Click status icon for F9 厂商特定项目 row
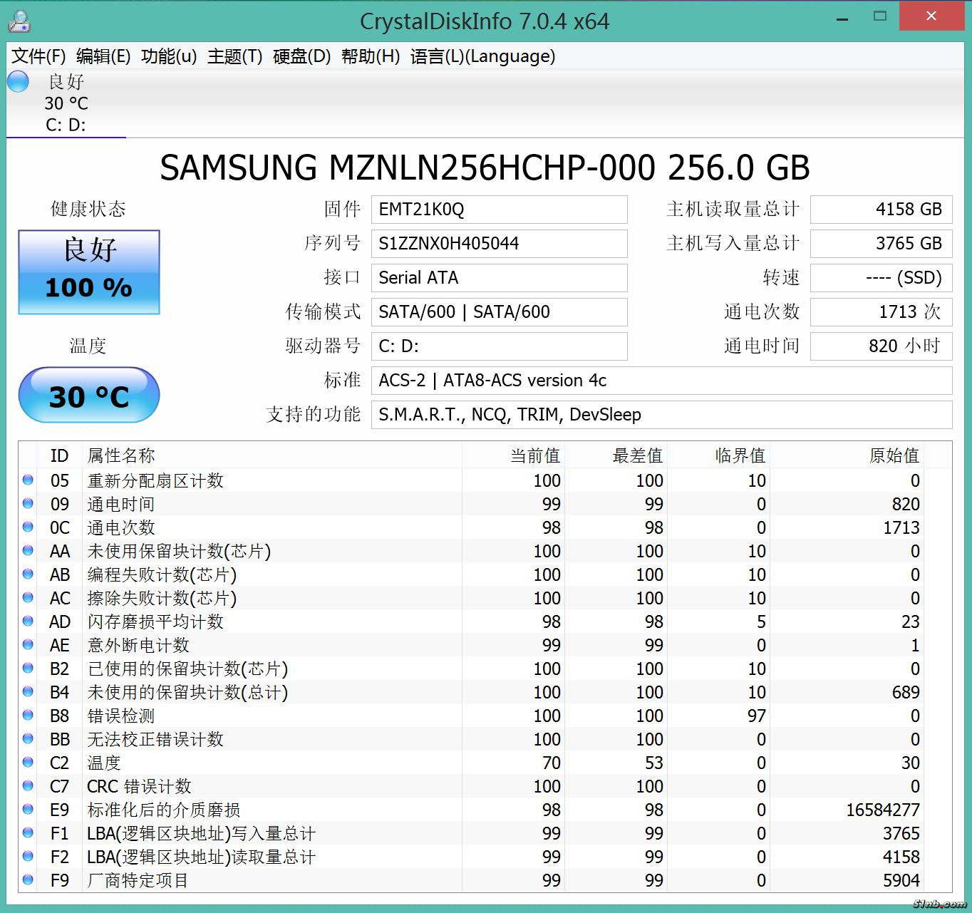Viewport: 972px width, 913px height. (x=28, y=880)
